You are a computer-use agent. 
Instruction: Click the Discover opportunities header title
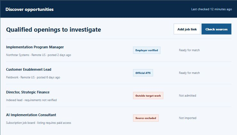29,9
